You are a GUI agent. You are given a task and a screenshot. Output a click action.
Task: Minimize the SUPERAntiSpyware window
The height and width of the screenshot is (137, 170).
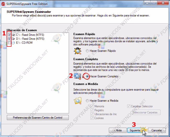pos(147,3)
